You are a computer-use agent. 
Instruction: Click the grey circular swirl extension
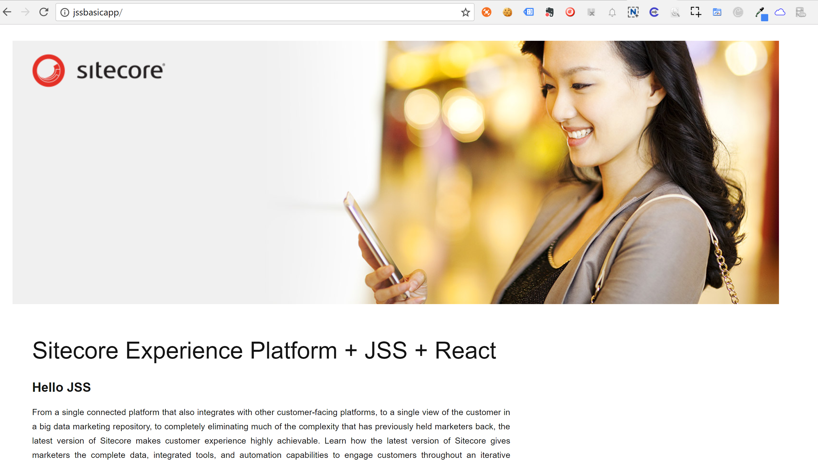[x=738, y=13]
